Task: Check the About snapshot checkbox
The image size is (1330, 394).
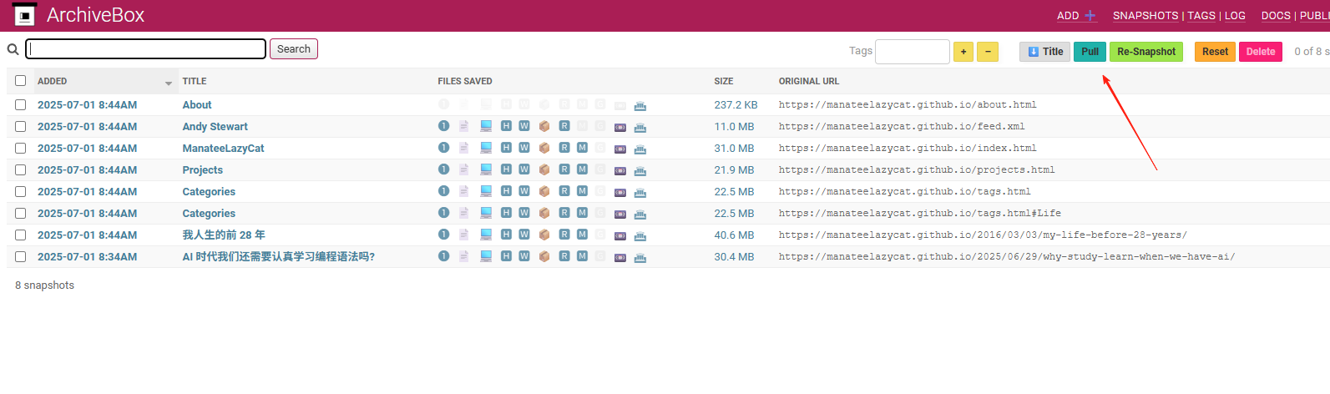Action: click(20, 105)
